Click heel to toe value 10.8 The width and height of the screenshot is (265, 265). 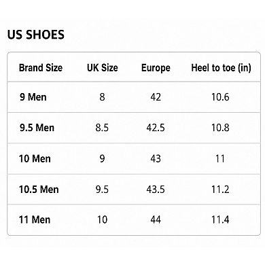tap(220, 128)
